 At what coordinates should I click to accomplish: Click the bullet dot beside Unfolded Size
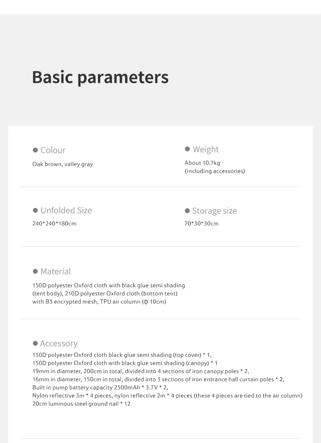35,210
